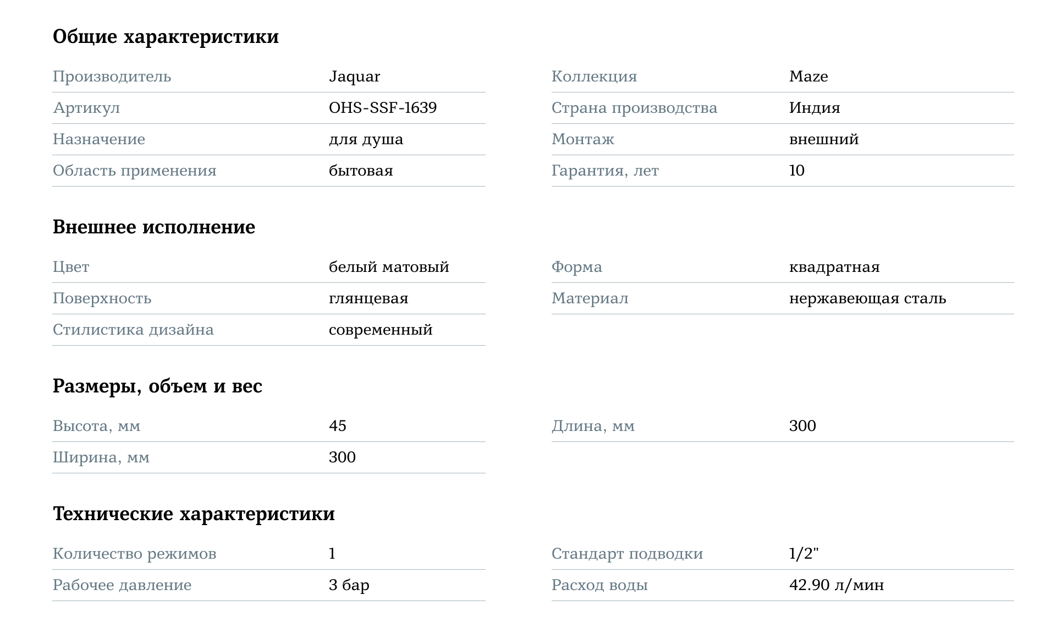1056x644 pixels.
Task: Click the для душа purpose value
Action: (366, 139)
